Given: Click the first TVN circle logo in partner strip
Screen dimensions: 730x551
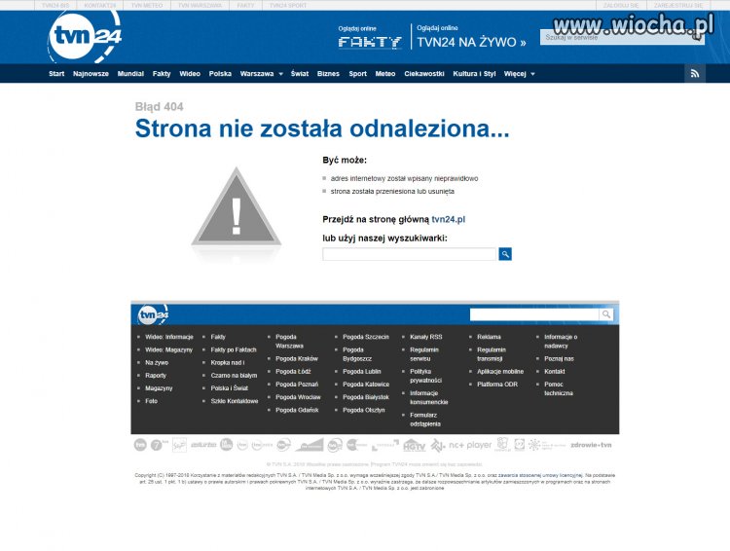Looking at the screenshot, I should [x=140, y=445].
